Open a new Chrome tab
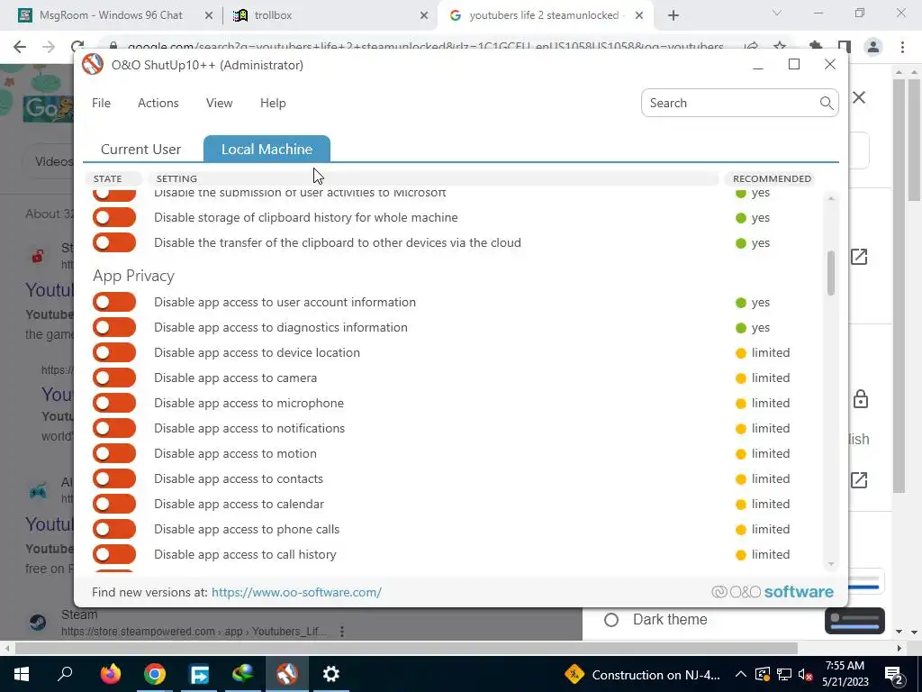Viewport: 922px width, 692px height. tap(673, 15)
